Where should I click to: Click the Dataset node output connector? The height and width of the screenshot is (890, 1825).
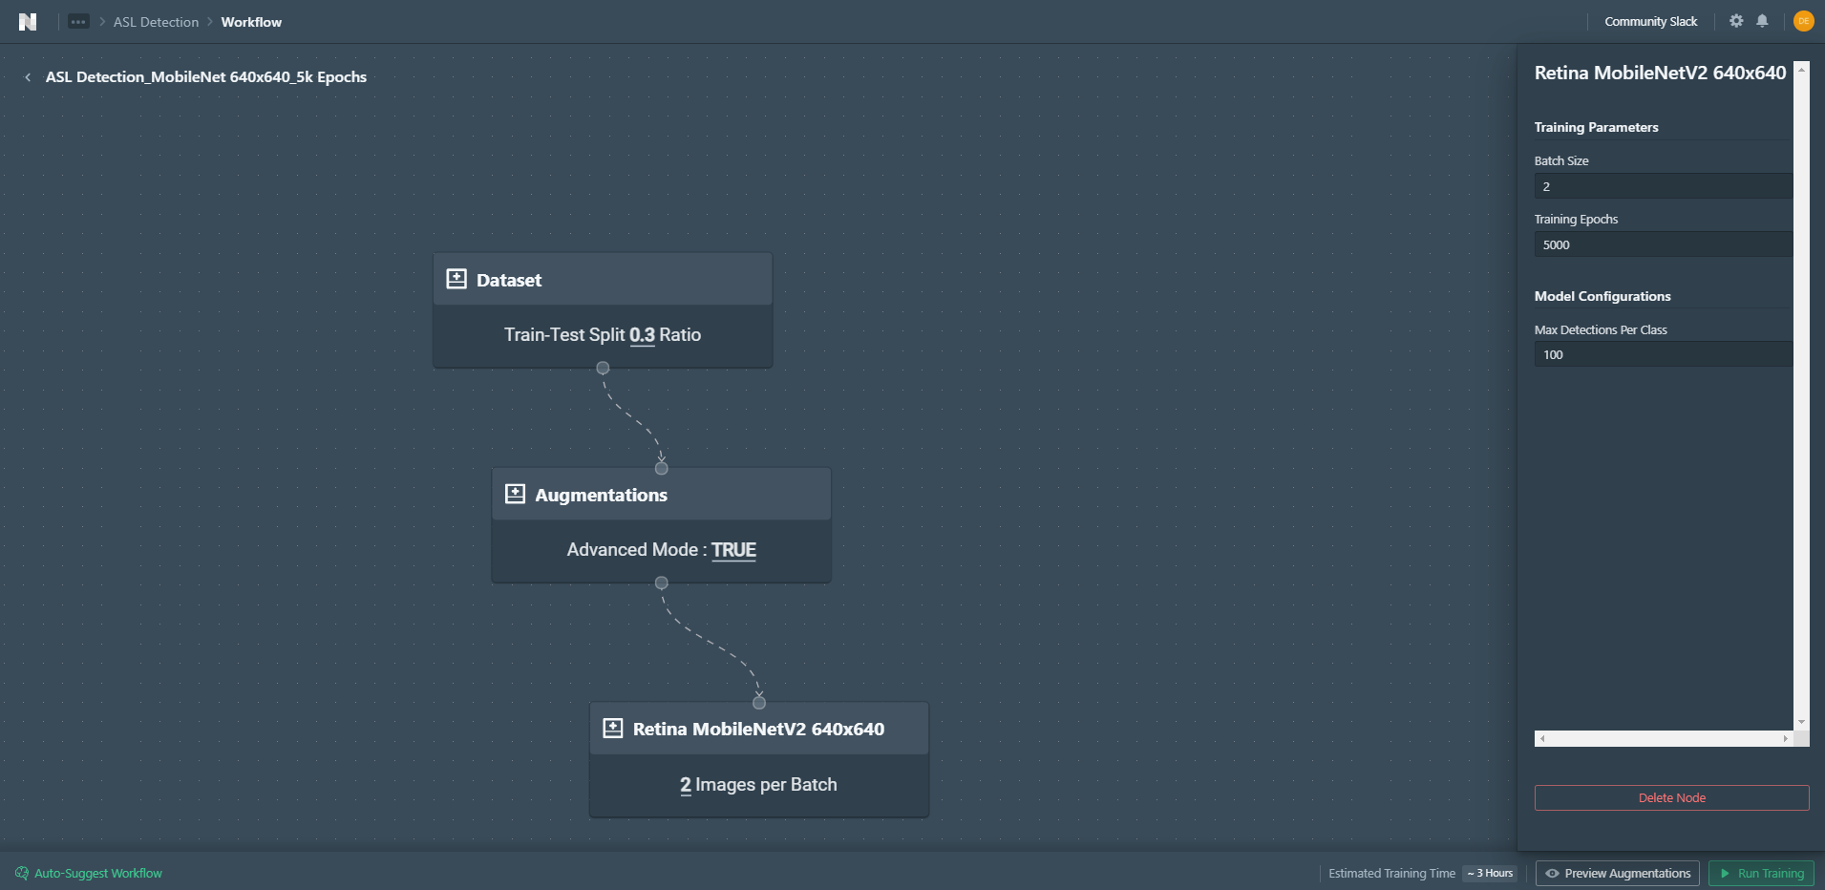pos(603,368)
